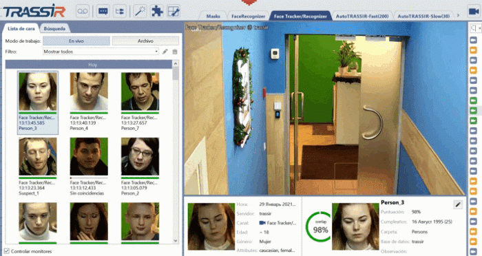
Task: Click the timestamp 13:13:27.657
Action: [x=134, y=123]
